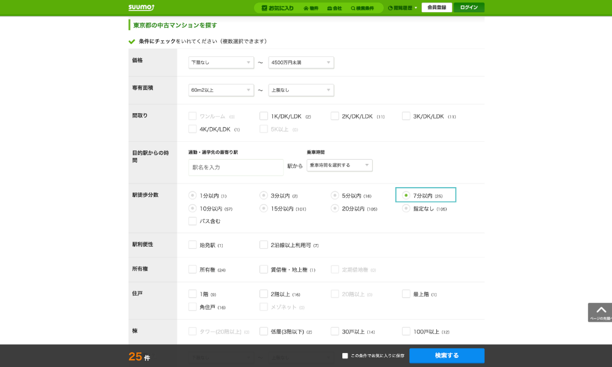Viewport: 612px width, 367px height.
Task: Toggle この条件でお気に入りに保存 checkbox
Action: 345,356
